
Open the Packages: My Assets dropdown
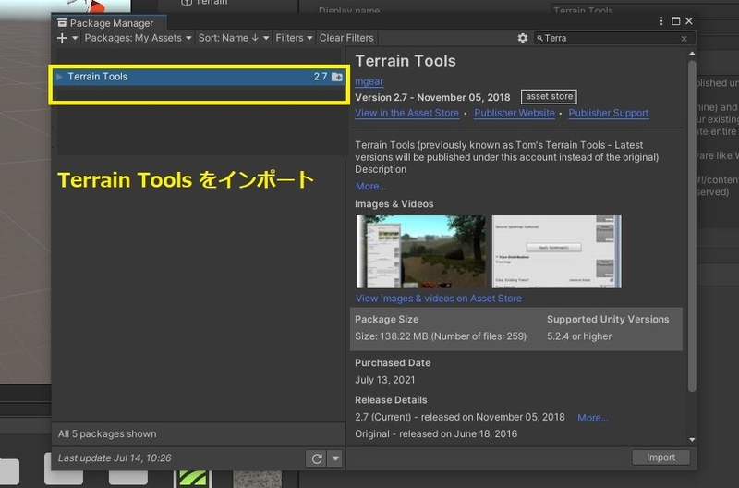click(138, 38)
